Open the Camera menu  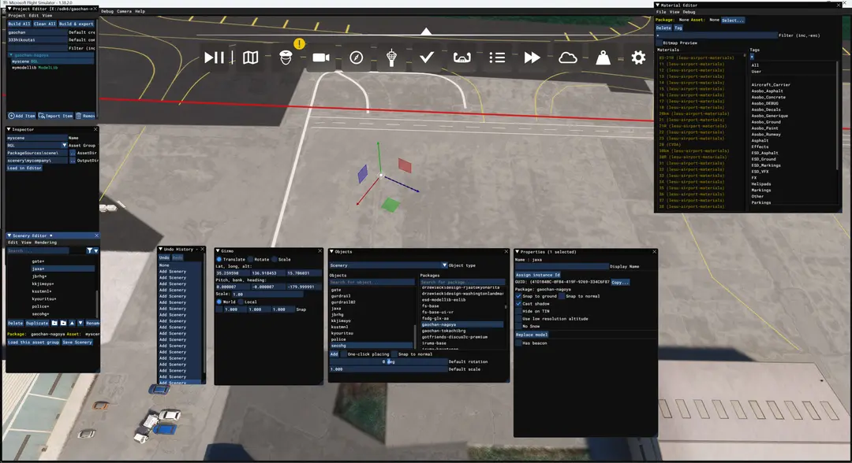point(124,11)
